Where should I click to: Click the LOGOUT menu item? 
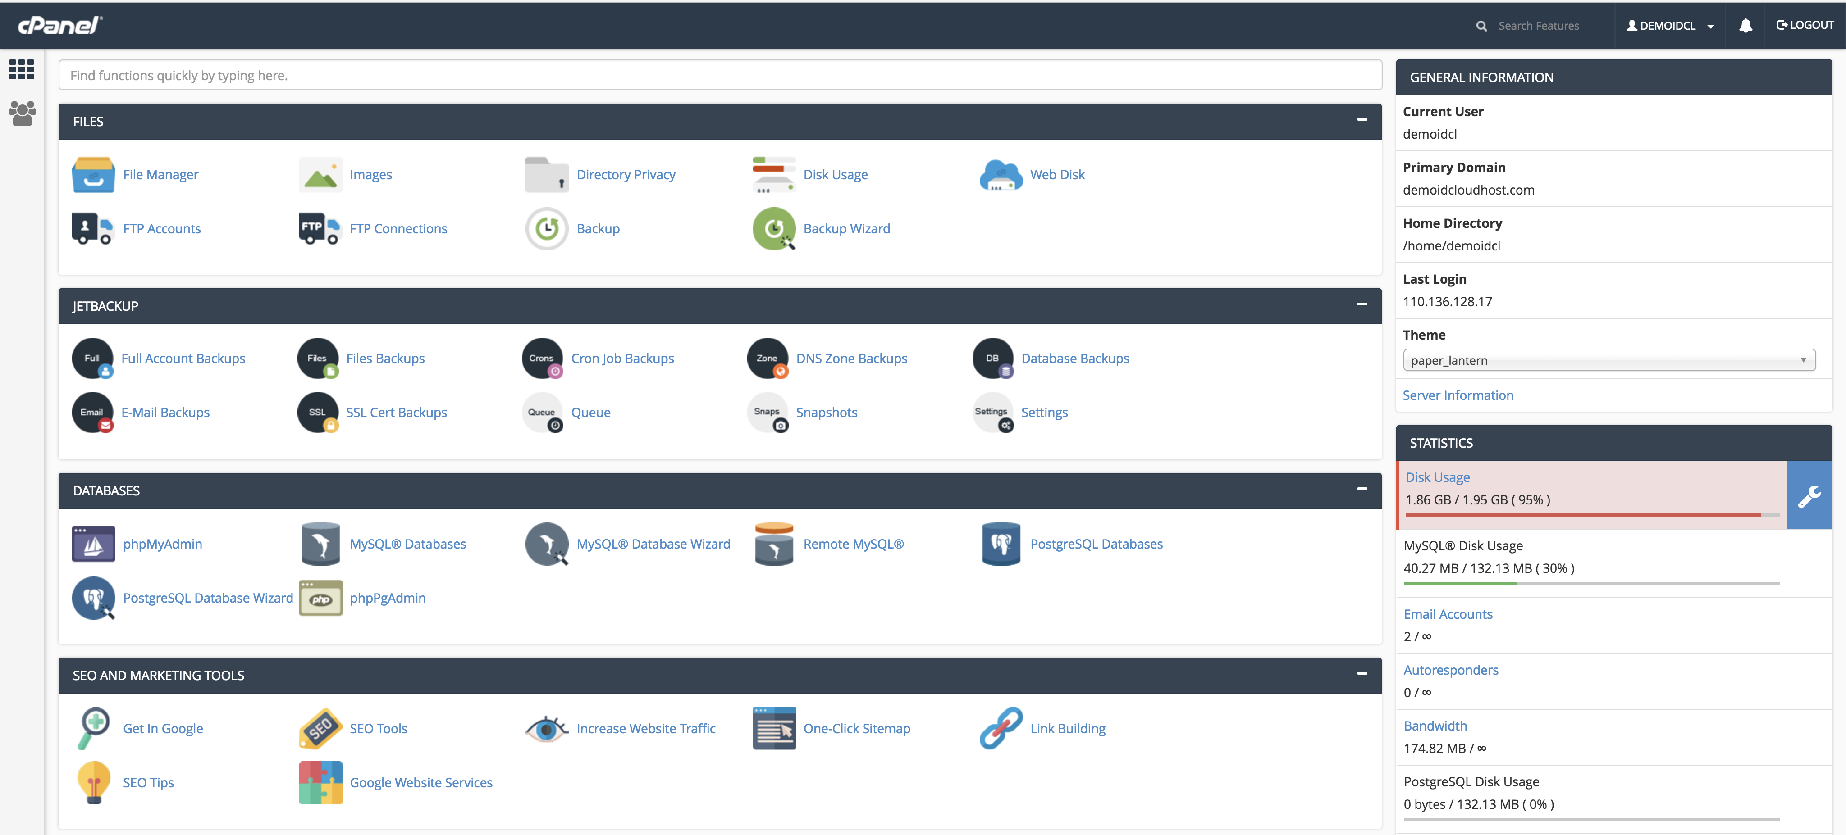(x=1805, y=25)
